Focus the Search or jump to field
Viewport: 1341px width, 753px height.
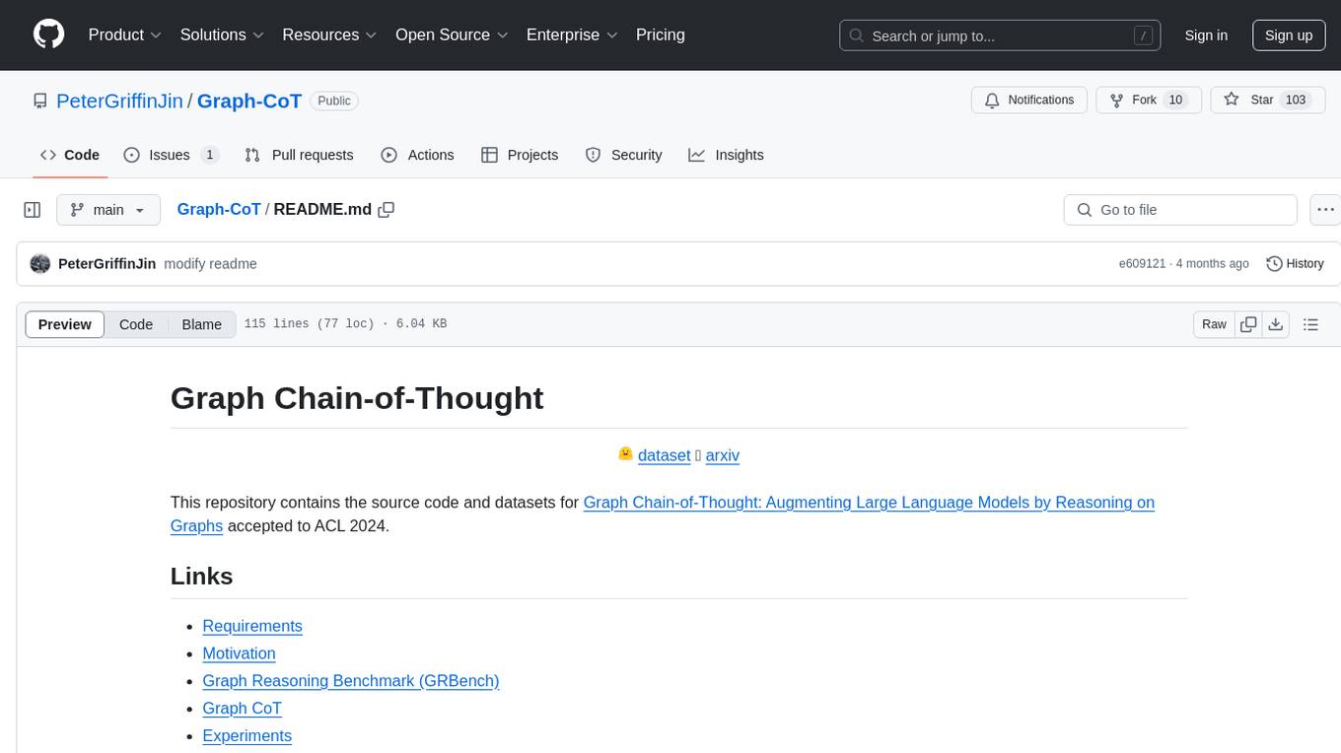tap(1002, 35)
